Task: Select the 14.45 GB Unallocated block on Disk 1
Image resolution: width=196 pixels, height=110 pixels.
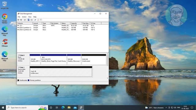Action: coord(61,71)
